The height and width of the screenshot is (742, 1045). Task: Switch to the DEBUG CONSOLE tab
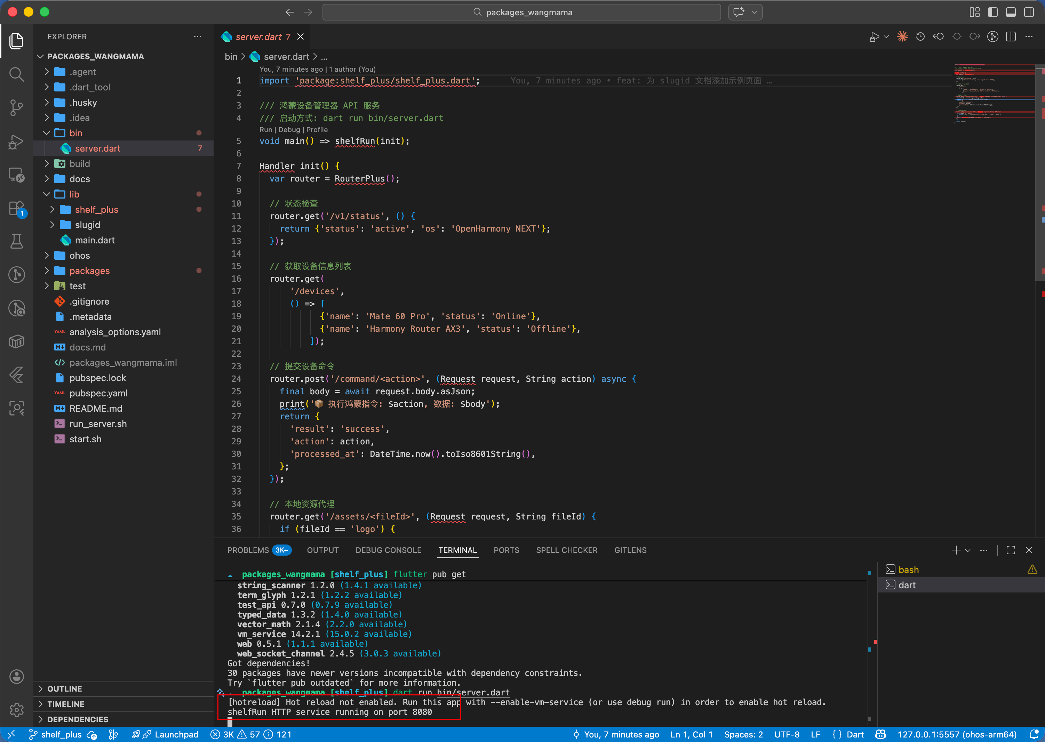(x=388, y=550)
